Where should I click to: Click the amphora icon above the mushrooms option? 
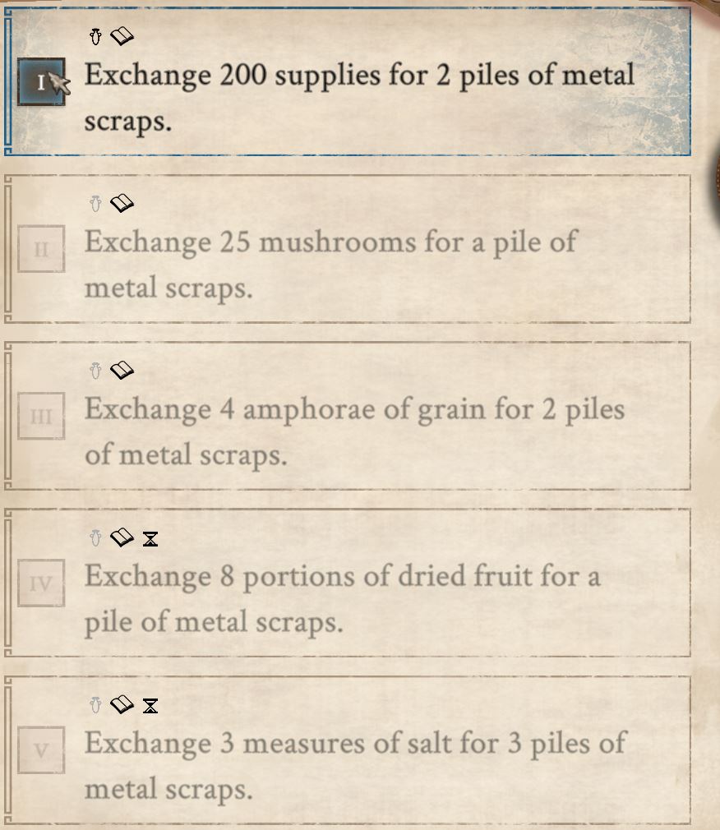[95, 204]
